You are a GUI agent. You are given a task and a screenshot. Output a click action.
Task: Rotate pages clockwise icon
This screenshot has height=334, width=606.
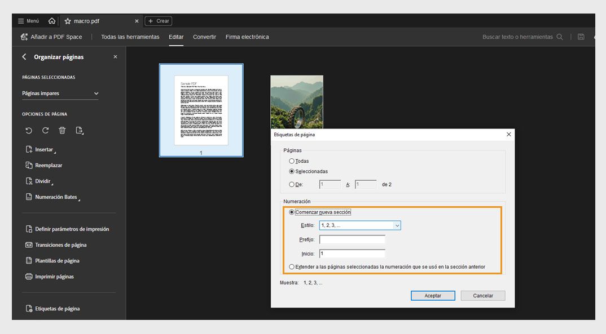point(45,130)
